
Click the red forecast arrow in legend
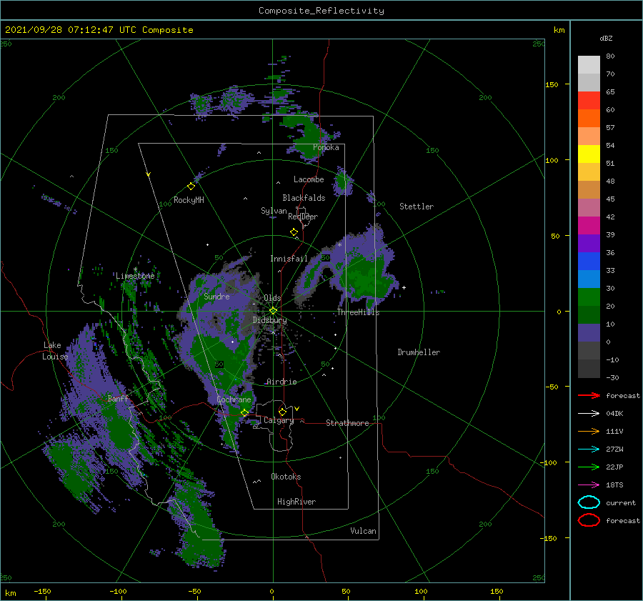(x=589, y=395)
